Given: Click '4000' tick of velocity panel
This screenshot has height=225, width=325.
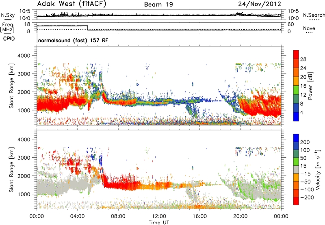Looking at the screenshot, I should click(x=24, y=139).
